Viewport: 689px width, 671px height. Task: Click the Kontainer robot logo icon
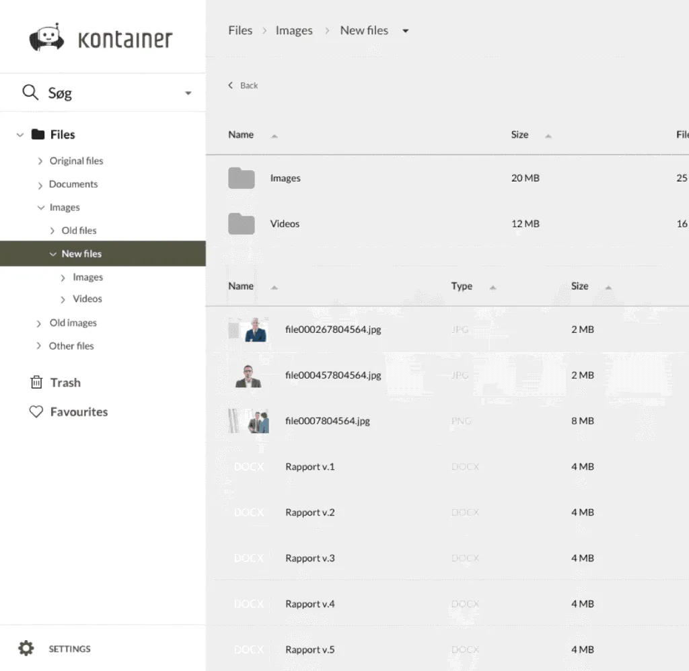coord(46,38)
